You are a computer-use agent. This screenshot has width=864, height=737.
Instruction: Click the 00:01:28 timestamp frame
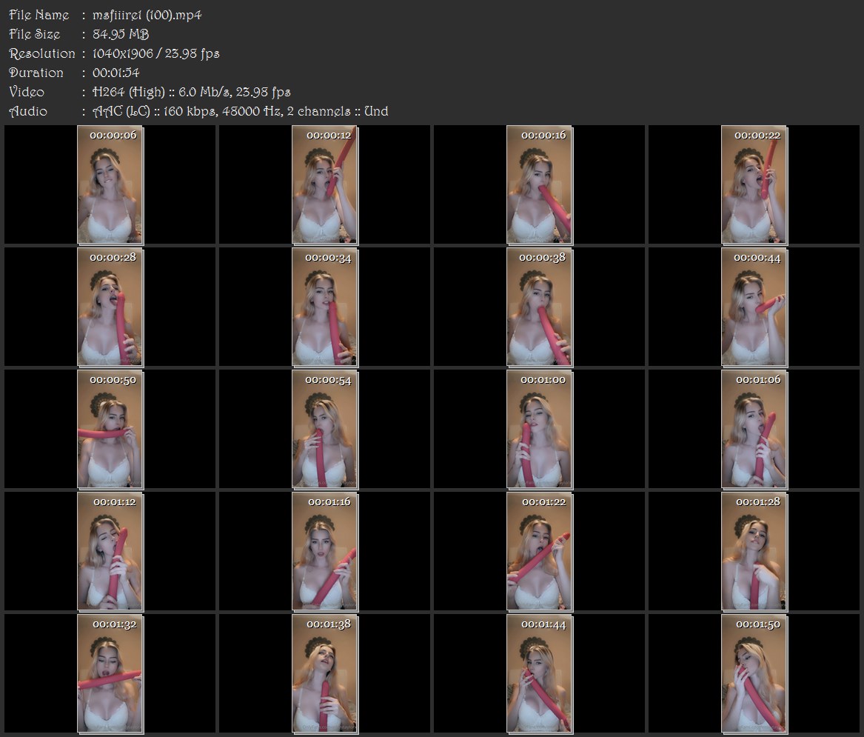[x=754, y=552]
